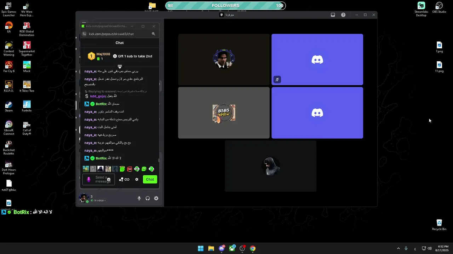
Task: Click the Kick chat scrollbar thumb
Action: point(159,161)
